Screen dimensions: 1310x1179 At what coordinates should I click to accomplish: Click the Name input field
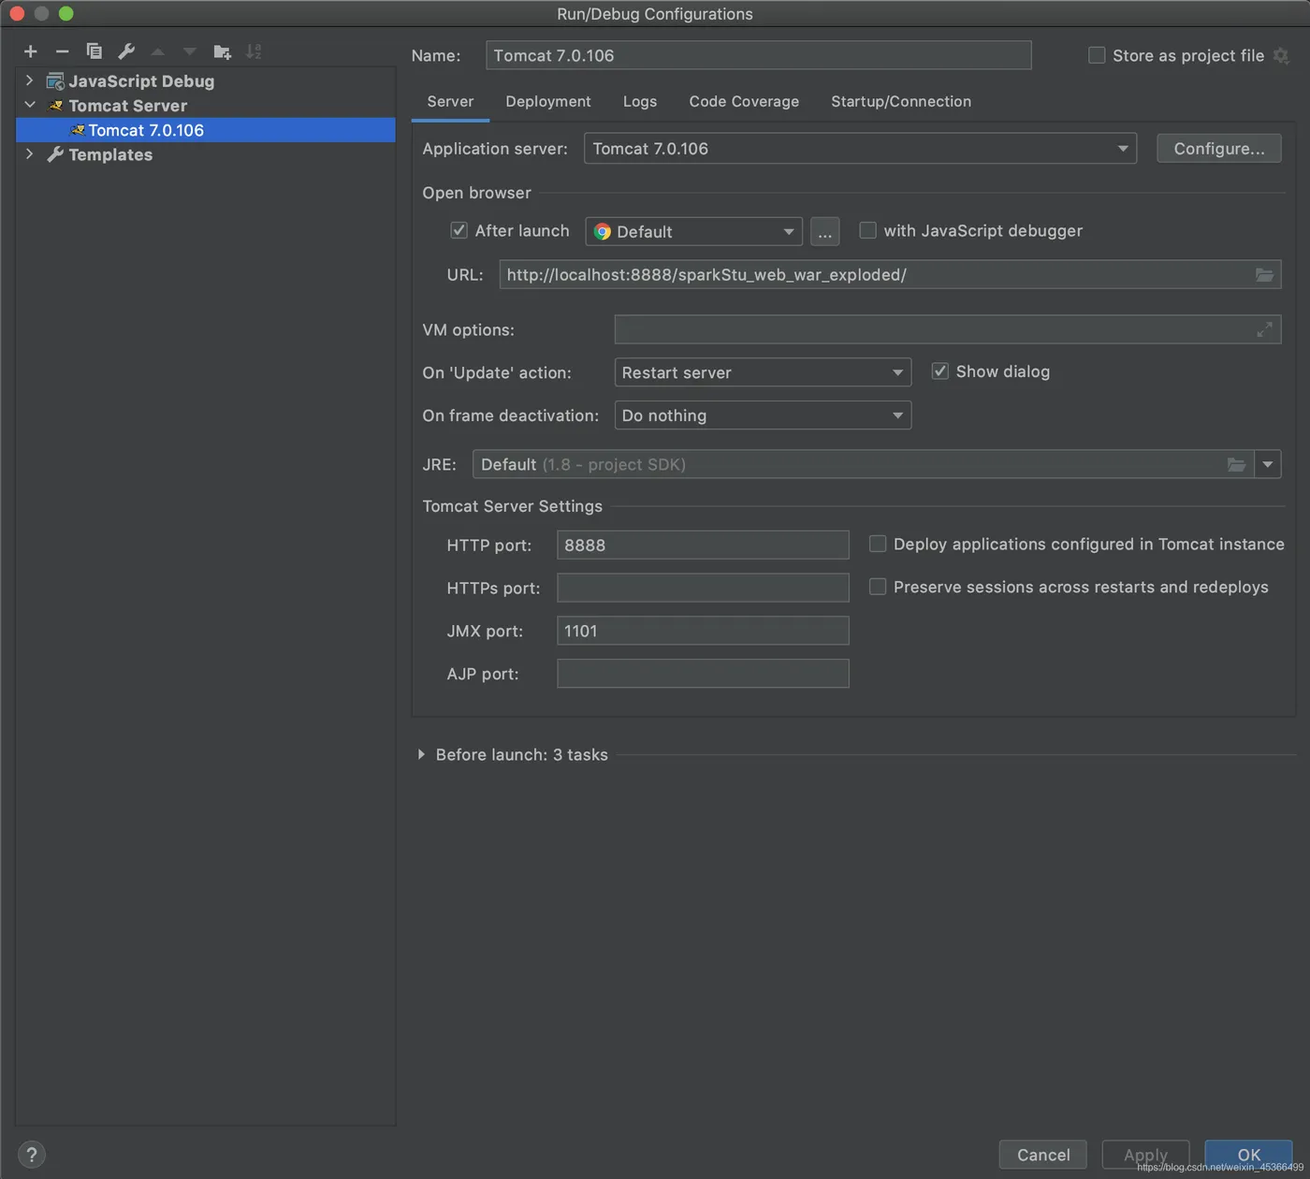coord(759,55)
